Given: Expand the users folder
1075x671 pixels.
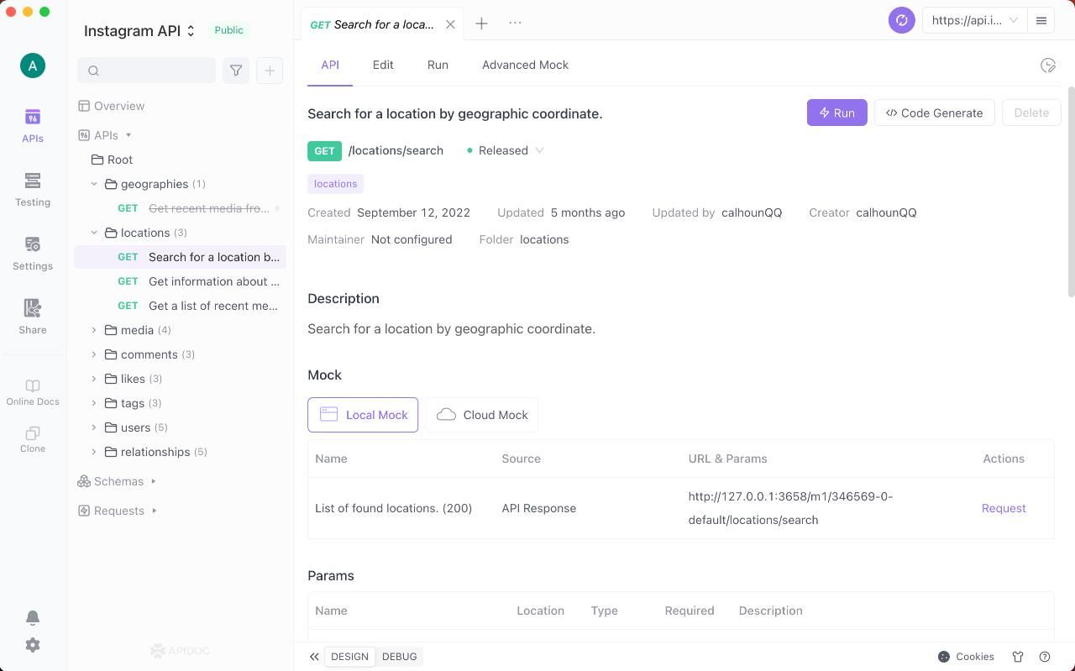Looking at the screenshot, I should click(x=94, y=427).
